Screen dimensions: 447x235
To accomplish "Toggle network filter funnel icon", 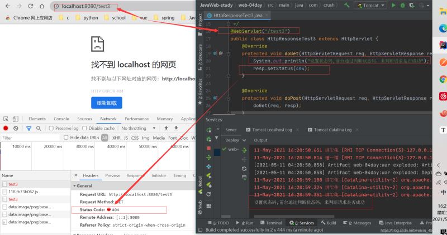I will (29, 129).
